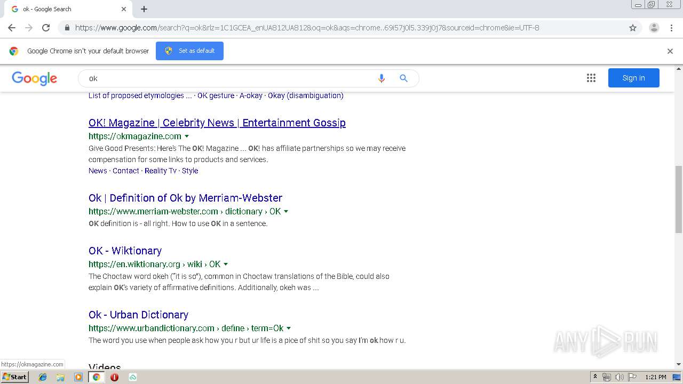The height and width of the screenshot is (384, 683).
Task: Open Merriam-Webster definition of Ok result
Action: pyautogui.click(x=185, y=198)
